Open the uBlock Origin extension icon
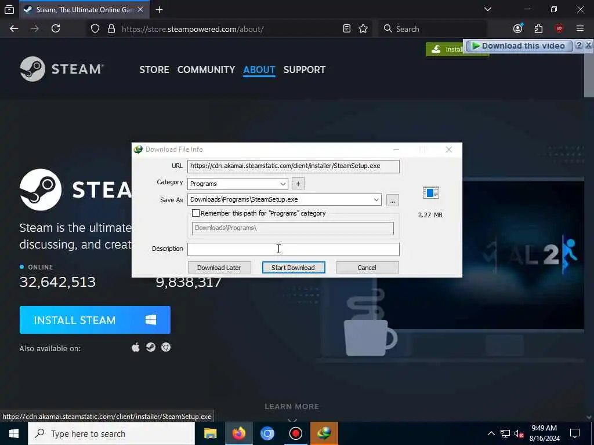The image size is (594, 445). 559,29
